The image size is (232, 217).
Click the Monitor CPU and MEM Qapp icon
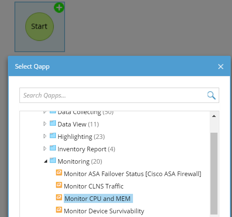point(59,198)
